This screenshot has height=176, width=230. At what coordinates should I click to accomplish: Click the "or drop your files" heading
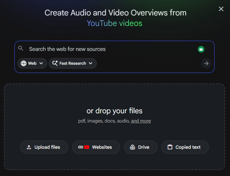[x=115, y=111]
